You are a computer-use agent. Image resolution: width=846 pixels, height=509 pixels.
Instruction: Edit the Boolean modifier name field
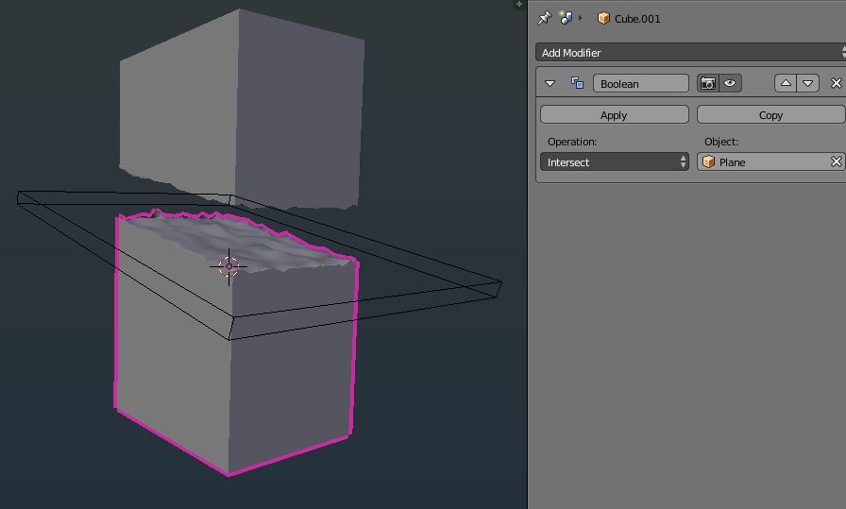[x=641, y=84]
